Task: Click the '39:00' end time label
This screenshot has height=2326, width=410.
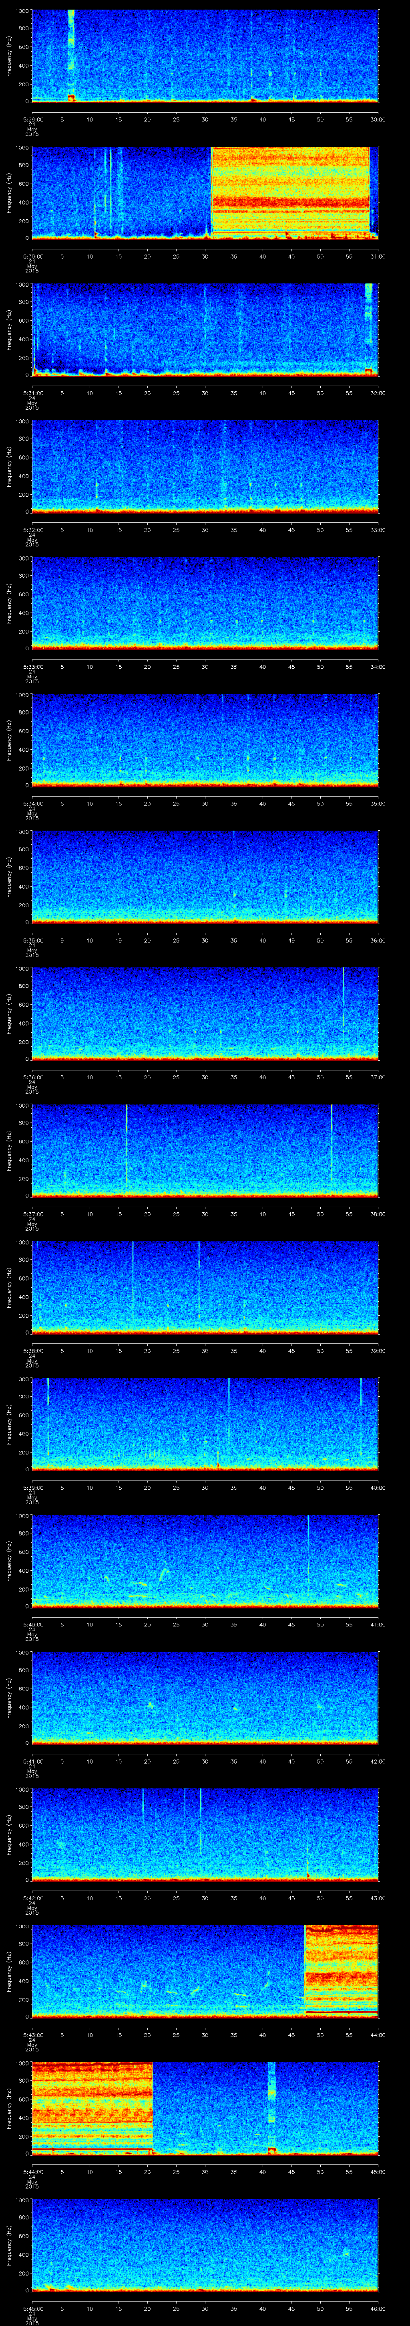Action: tap(378, 1351)
